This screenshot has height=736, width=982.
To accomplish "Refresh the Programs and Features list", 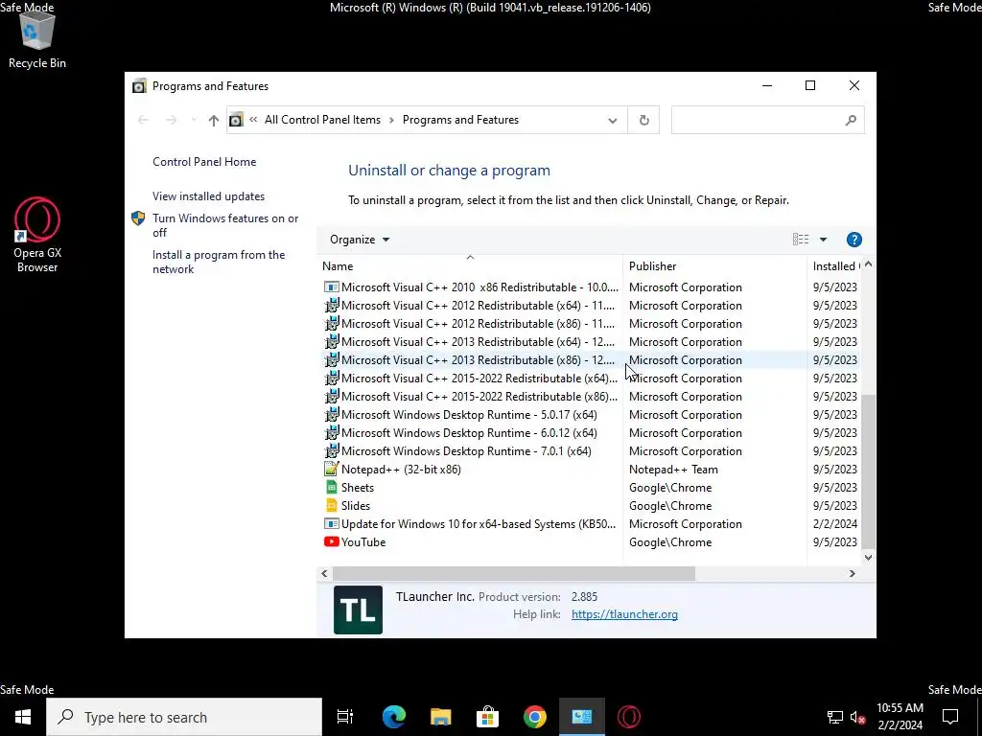I will [643, 120].
